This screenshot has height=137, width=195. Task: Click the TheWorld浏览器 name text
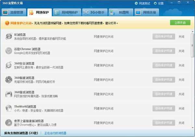coord(25,106)
